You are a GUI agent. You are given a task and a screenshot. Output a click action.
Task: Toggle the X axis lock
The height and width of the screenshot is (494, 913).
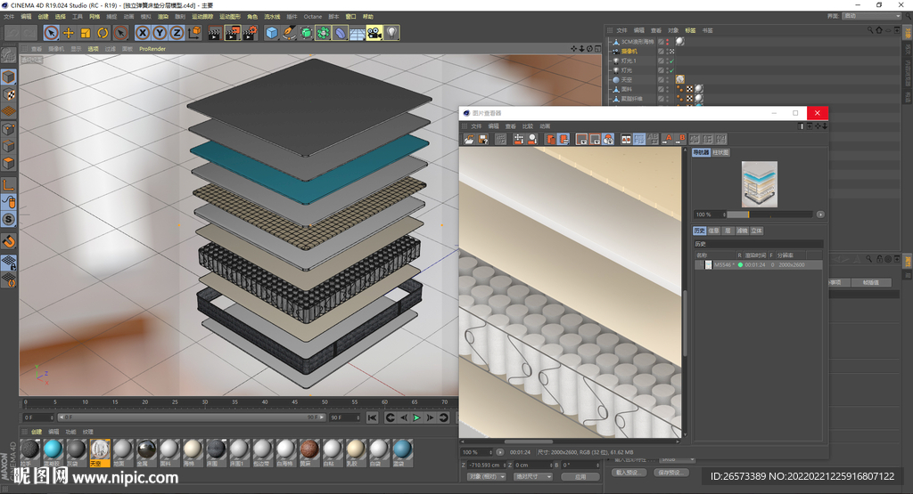[142, 33]
